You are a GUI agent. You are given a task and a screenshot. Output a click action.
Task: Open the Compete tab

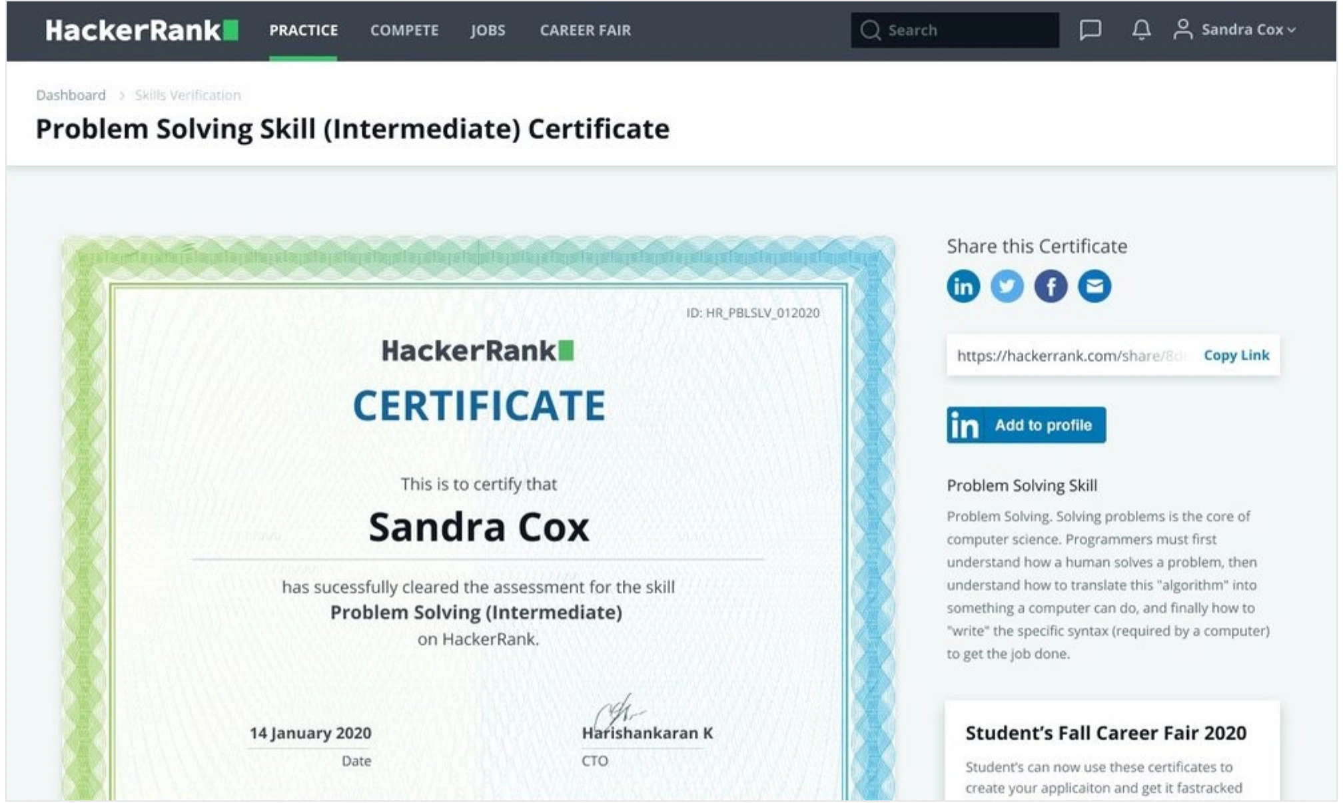point(404,30)
